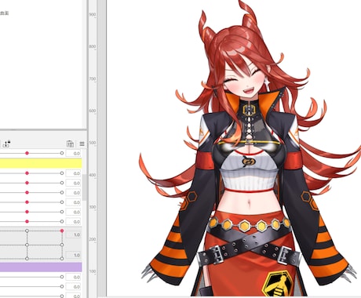Click the center keypoint of the 2D parameter grid
361x298 pixels.
coord(27,245)
